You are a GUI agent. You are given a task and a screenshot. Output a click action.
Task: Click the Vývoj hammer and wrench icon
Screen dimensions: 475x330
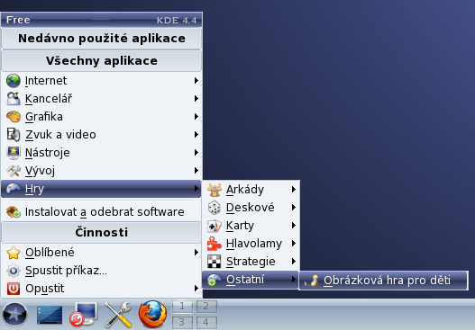pos(14,171)
